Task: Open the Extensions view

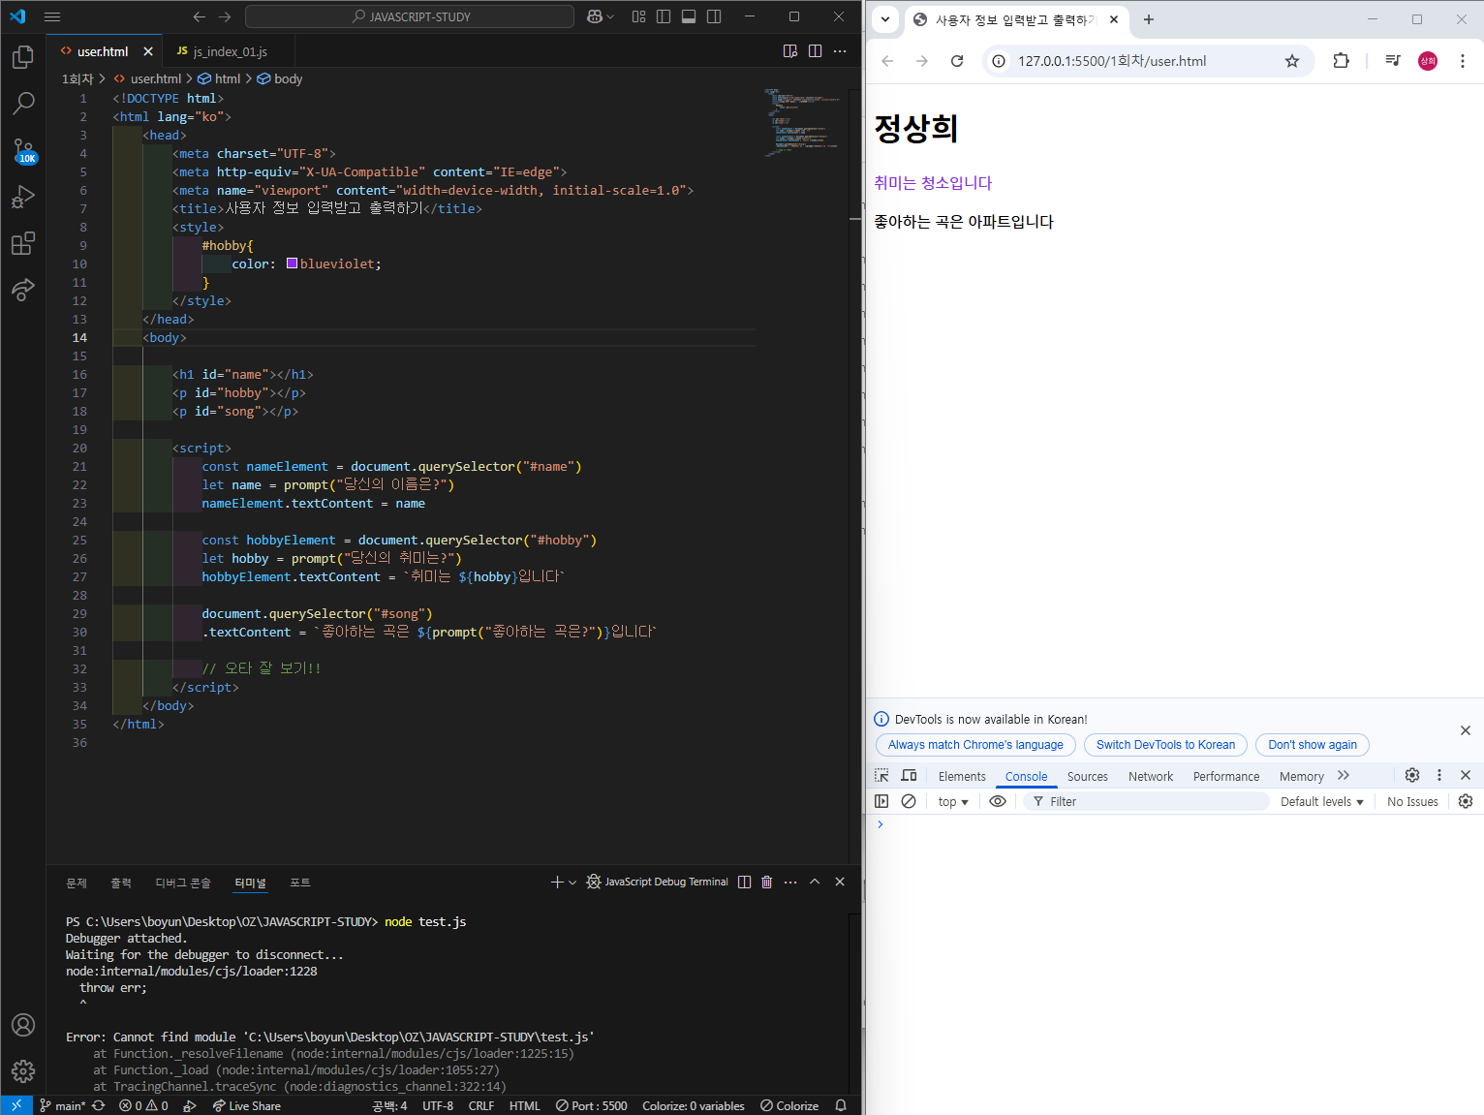Action: [x=23, y=243]
